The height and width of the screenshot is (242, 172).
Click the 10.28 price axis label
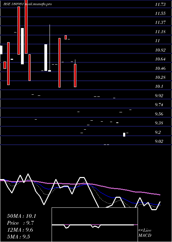160,77
